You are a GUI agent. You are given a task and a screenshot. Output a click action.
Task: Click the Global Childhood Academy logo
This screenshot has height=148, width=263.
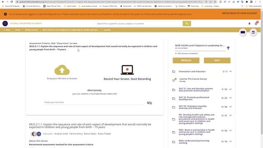tap(5, 23)
